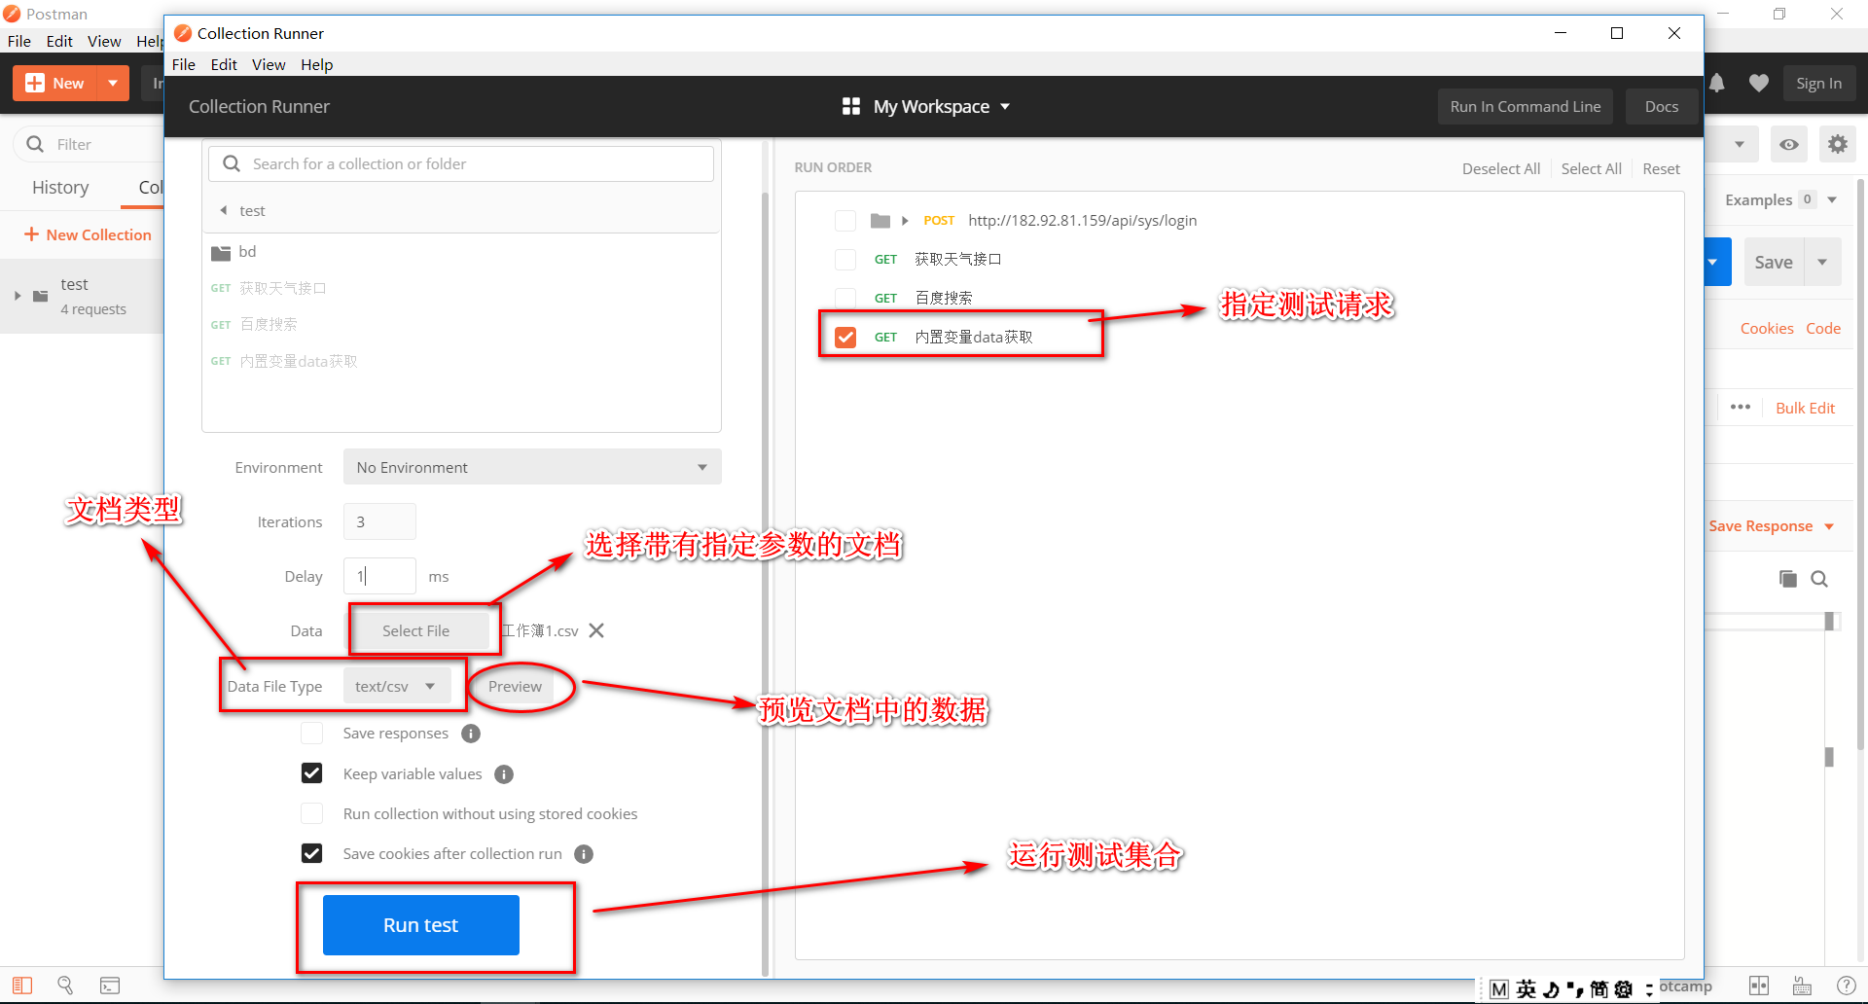Image resolution: width=1868 pixels, height=1004 pixels.
Task: Open View menu in Collection Runner
Action: click(x=269, y=64)
